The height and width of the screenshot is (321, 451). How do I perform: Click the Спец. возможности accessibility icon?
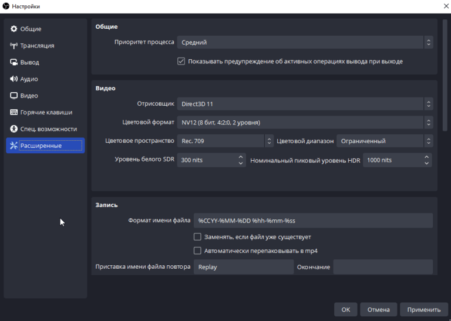pos(14,129)
